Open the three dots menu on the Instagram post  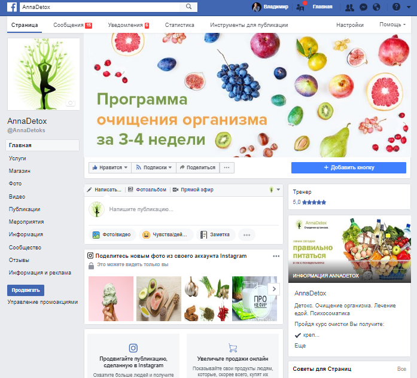pyautogui.click(x=276, y=256)
